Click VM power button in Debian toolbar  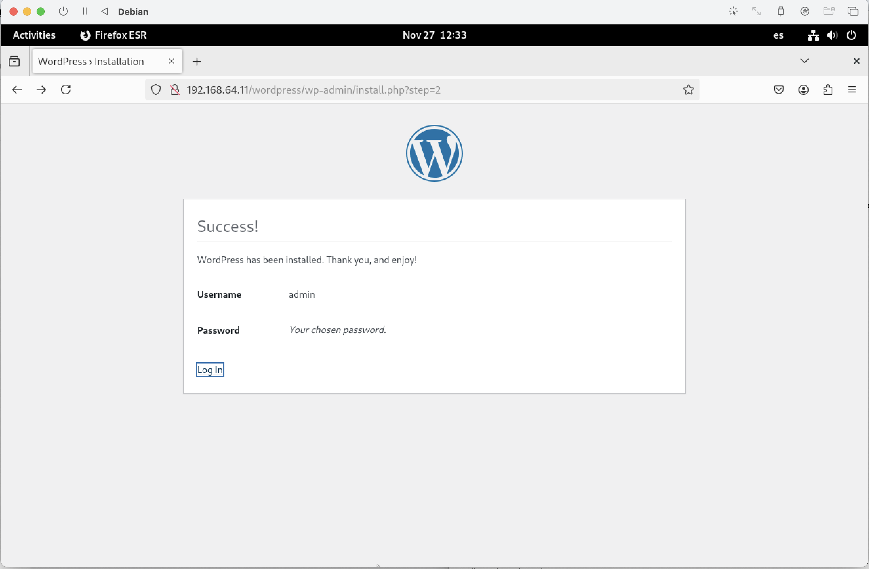(x=63, y=11)
